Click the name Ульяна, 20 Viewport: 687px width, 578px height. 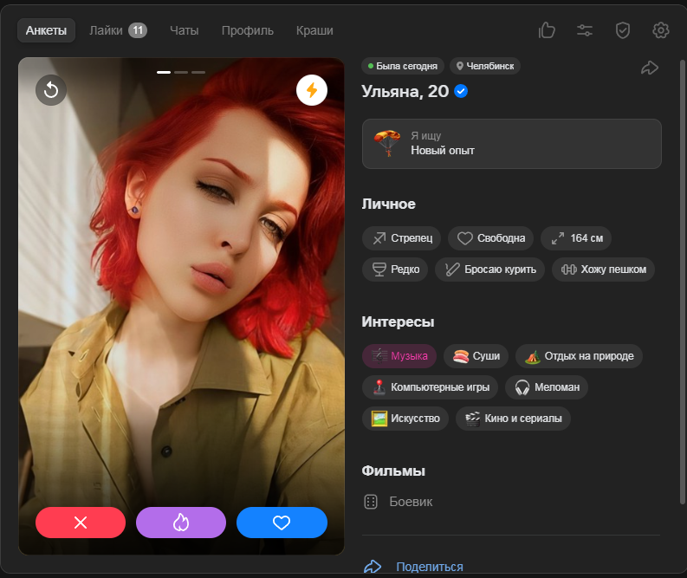405,91
